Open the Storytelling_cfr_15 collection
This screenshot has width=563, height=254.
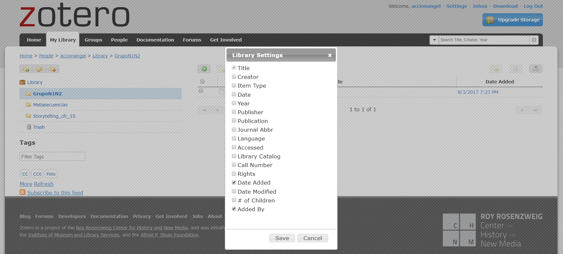54,116
